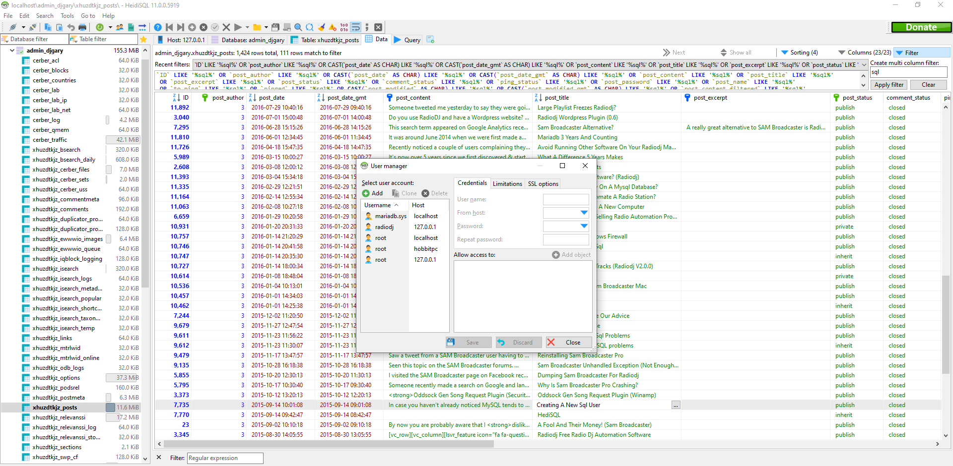The width and height of the screenshot is (953, 466).
Task: Click the disconnect plug icon
Action: [x=33, y=27]
